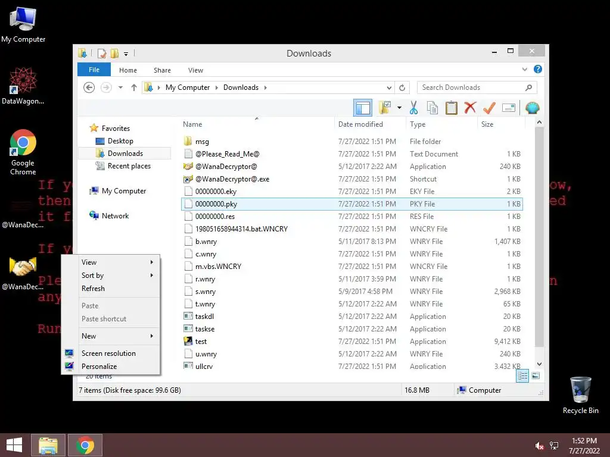
Task: Select Recent places in the sidebar
Action: tap(129, 166)
